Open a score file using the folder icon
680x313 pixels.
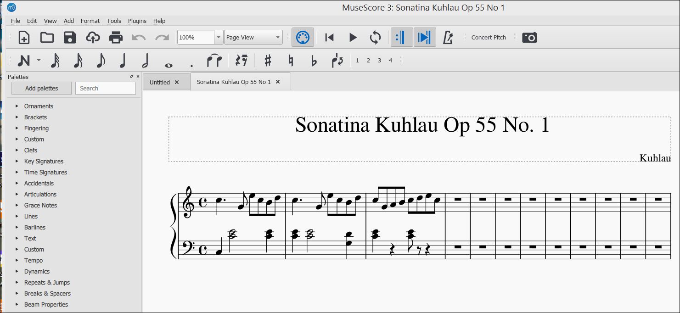[47, 38]
